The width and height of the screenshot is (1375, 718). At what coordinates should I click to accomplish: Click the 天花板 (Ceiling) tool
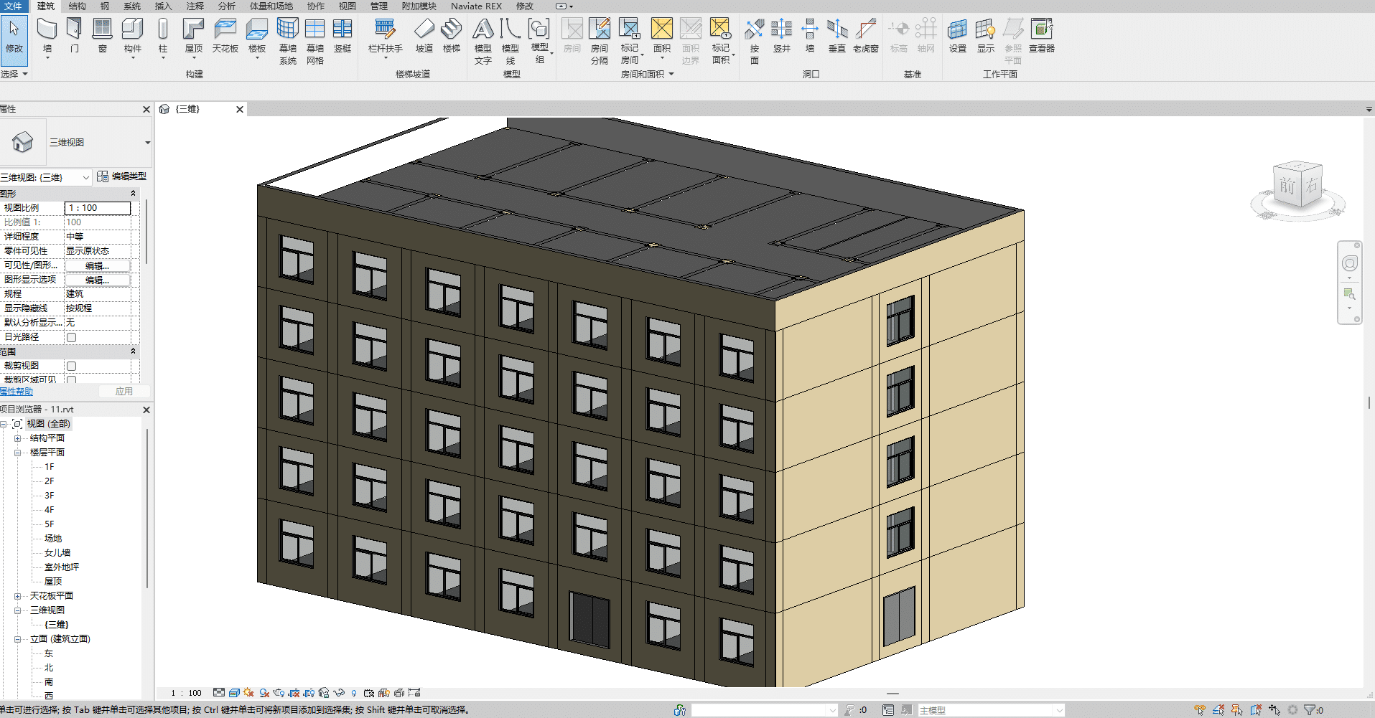[x=225, y=37]
